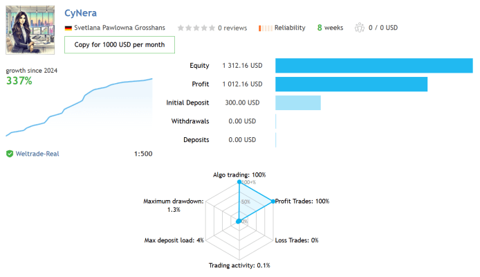Click the Profit Trades radar point
This screenshot has height=277, width=480.
[x=273, y=202]
